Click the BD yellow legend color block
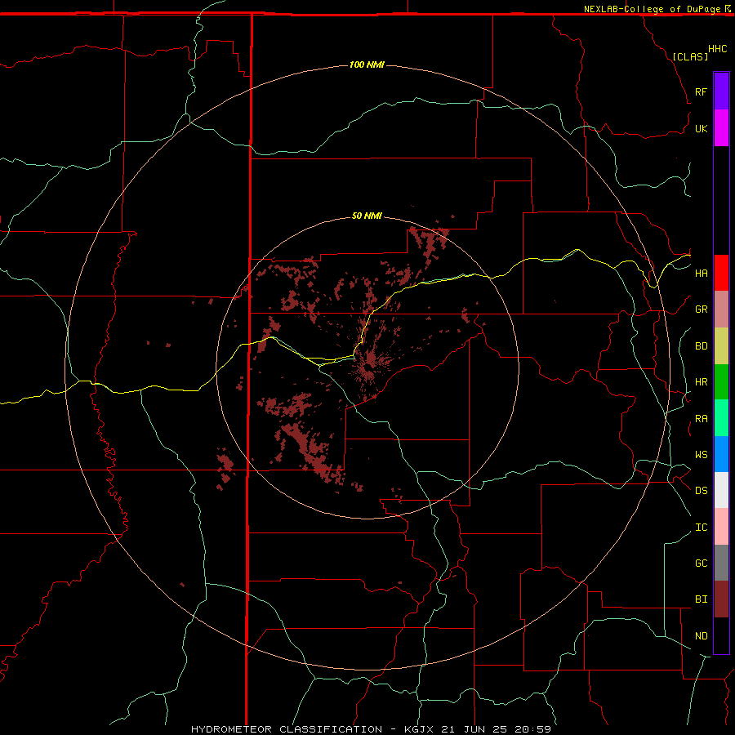The width and height of the screenshot is (735, 735). pyautogui.click(x=721, y=346)
